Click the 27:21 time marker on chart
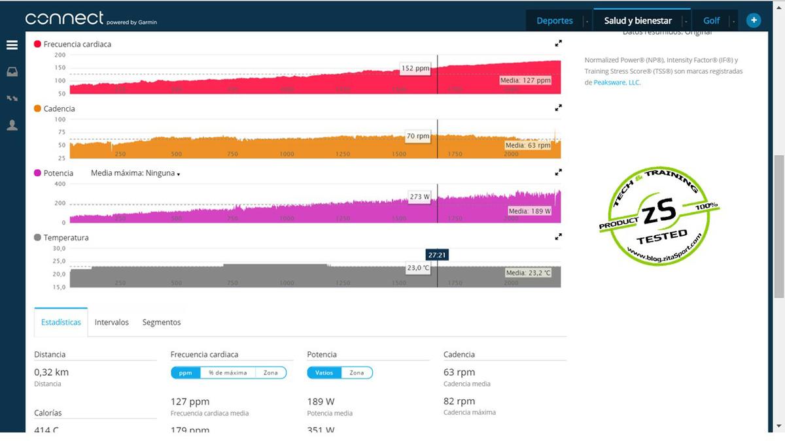The width and height of the screenshot is (785, 441). 436,255
